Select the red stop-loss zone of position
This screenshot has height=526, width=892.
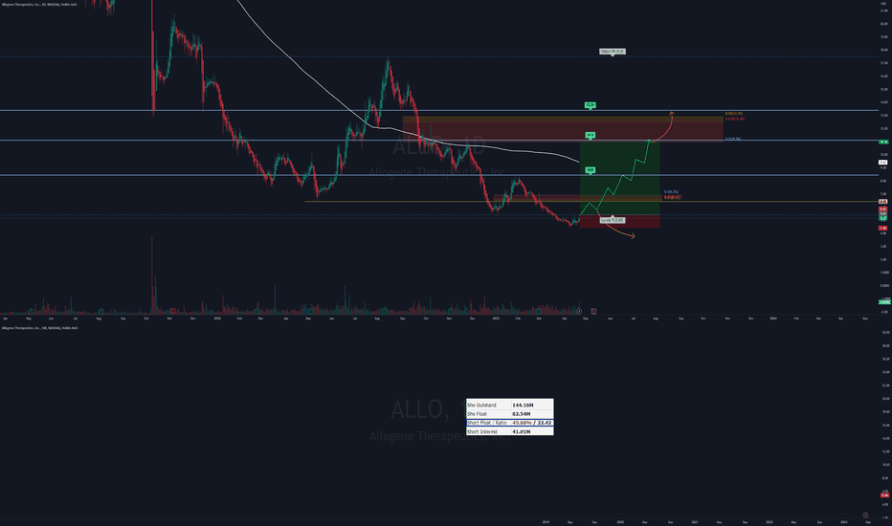(619, 222)
